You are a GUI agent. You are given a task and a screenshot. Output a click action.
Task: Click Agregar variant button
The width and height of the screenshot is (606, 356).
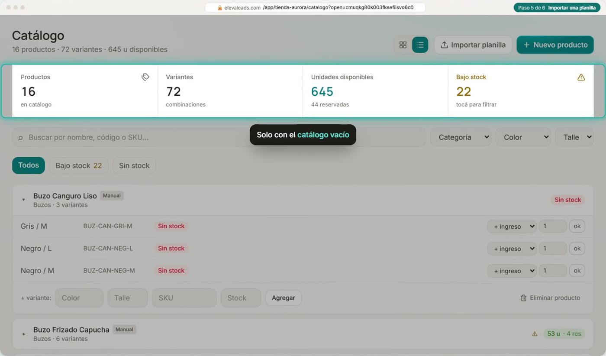(x=284, y=298)
